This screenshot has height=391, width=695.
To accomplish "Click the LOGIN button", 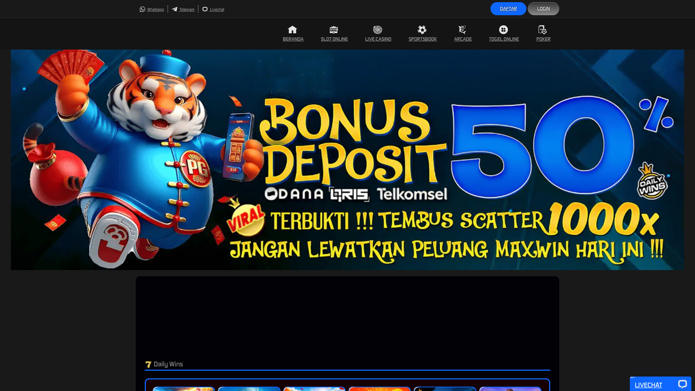I will pos(543,9).
